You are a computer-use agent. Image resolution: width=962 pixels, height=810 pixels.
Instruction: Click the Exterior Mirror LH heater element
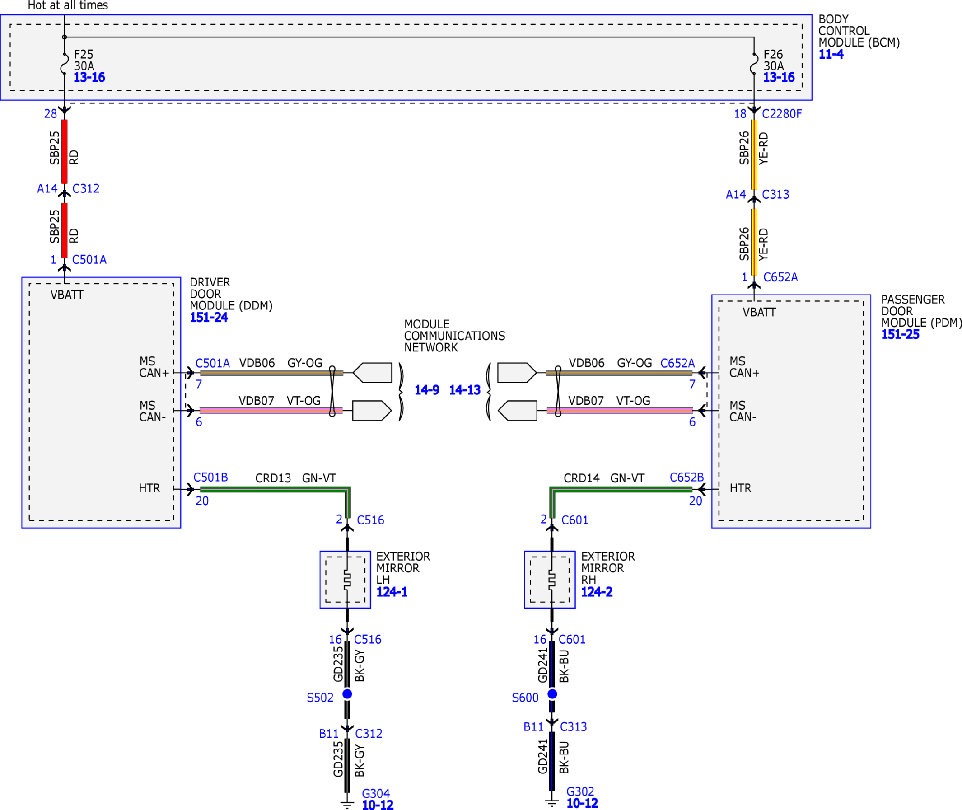(347, 579)
